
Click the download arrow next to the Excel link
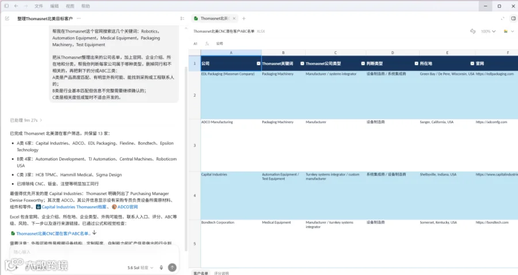[94, 233]
